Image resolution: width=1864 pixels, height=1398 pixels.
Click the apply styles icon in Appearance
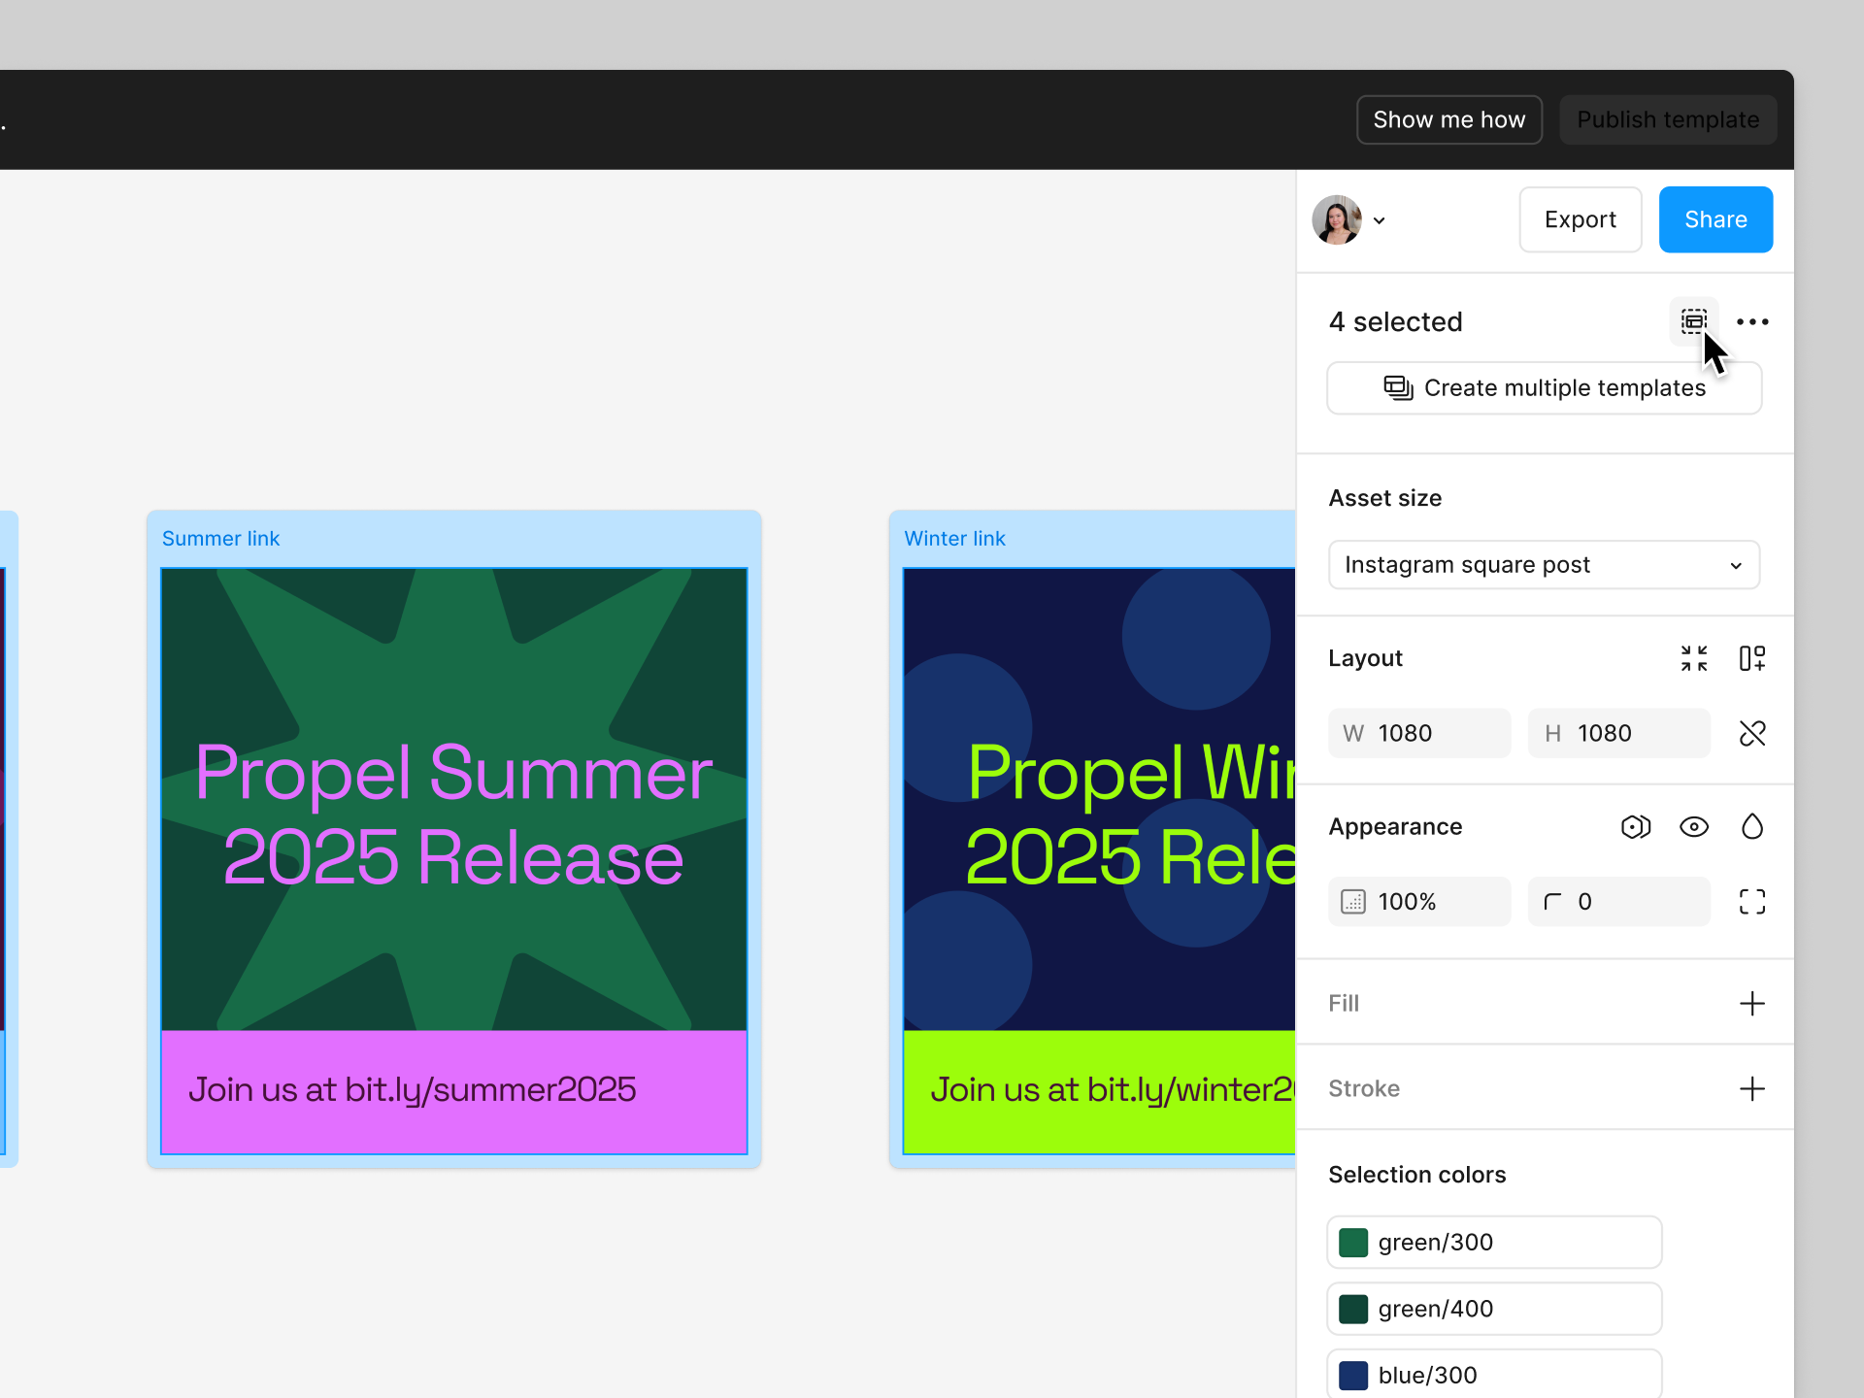1635,826
